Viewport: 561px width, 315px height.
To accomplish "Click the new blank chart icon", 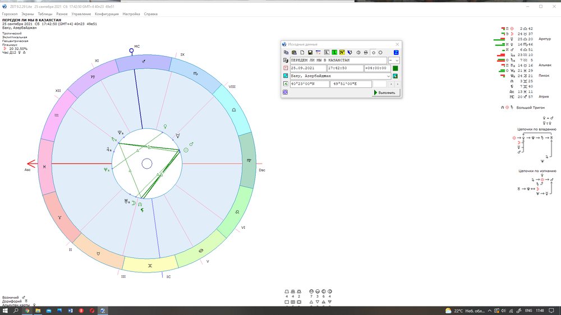I will coord(302,53).
